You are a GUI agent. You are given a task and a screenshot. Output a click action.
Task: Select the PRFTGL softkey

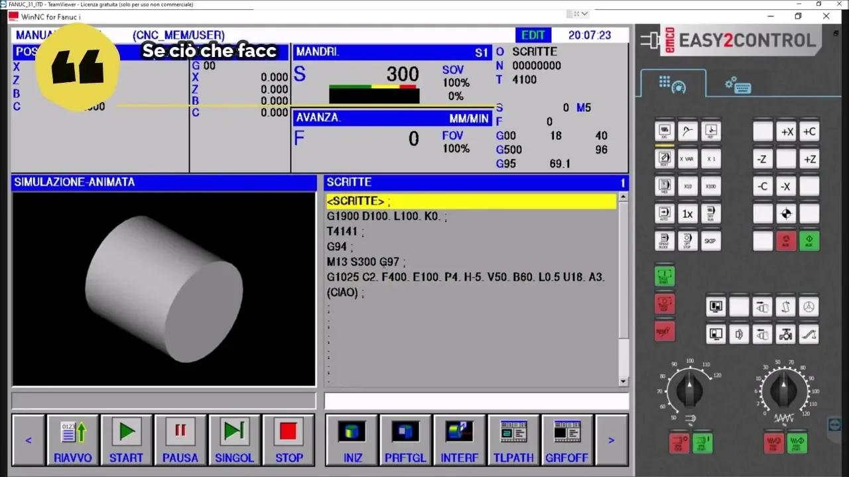405,440
